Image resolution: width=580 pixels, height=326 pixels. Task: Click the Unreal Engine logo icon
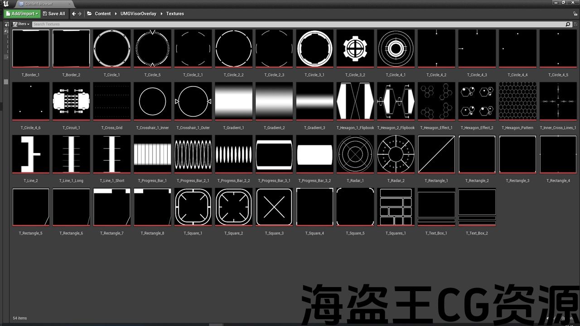5,4
